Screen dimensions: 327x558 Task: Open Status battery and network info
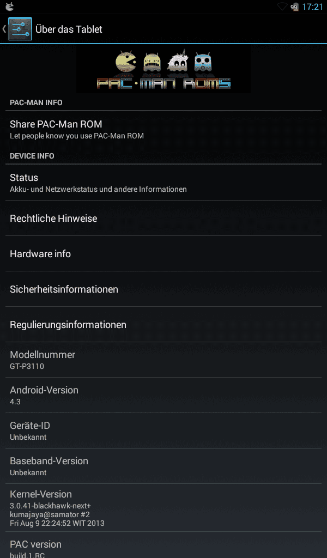click(x=163, y=183)
